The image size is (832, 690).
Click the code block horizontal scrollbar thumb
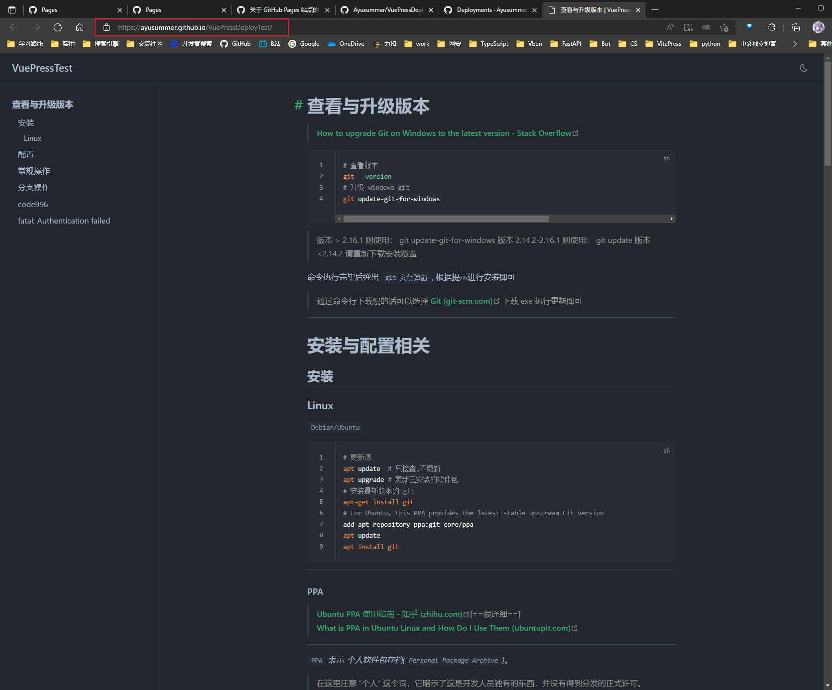446,219
